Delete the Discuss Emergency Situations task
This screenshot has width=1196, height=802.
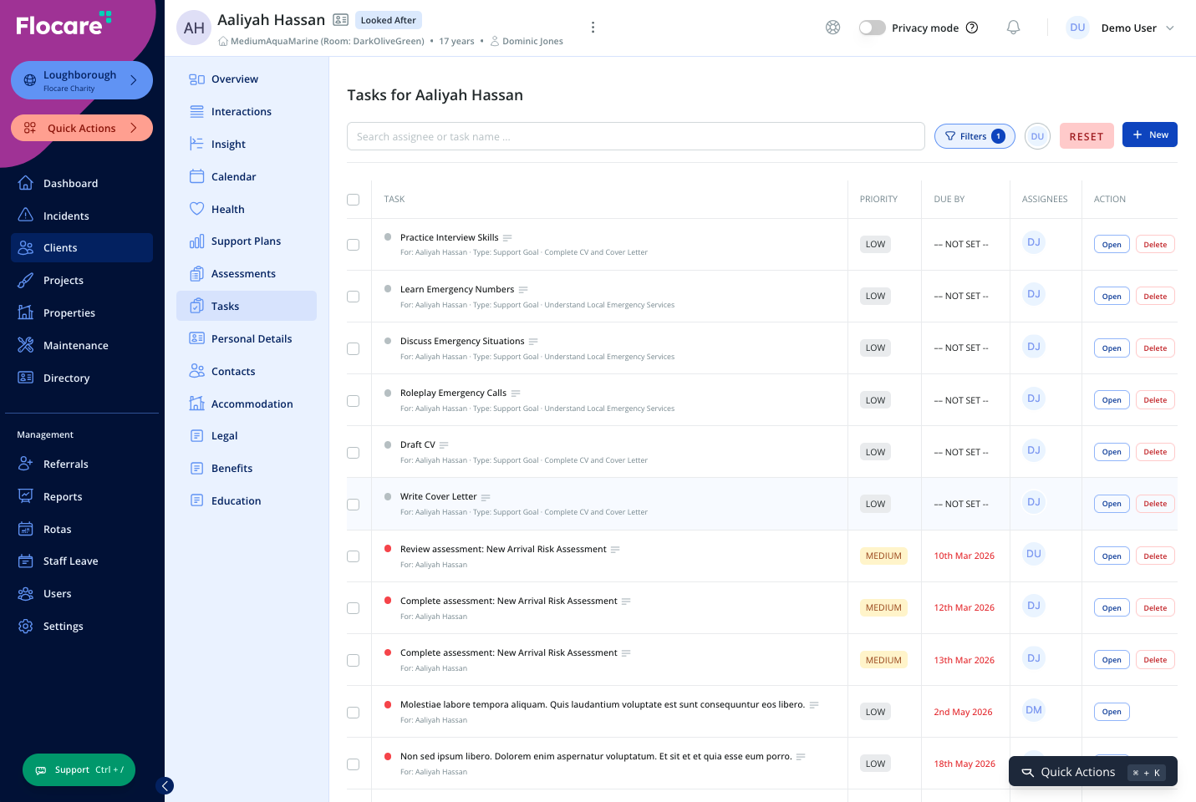(1155, 348)
